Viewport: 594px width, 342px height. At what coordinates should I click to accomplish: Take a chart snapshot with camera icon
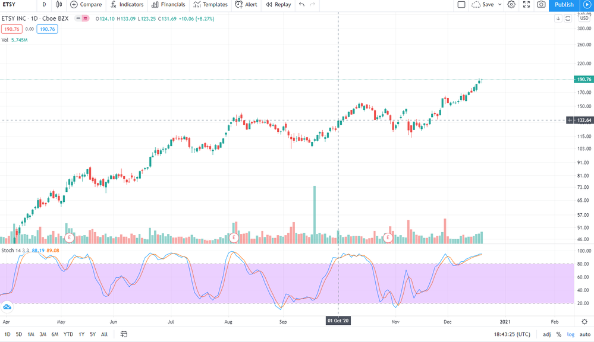click(x=541, y=5)
